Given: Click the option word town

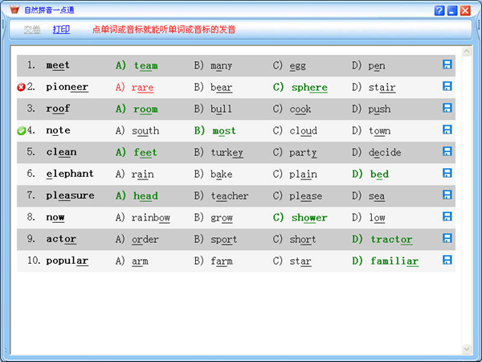Looking at the screenshot, I should 380,131.
